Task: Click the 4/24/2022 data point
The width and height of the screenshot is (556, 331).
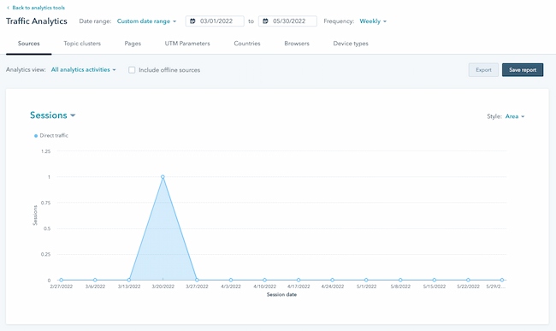Action: pyautogui.click(x=332, y=280)
